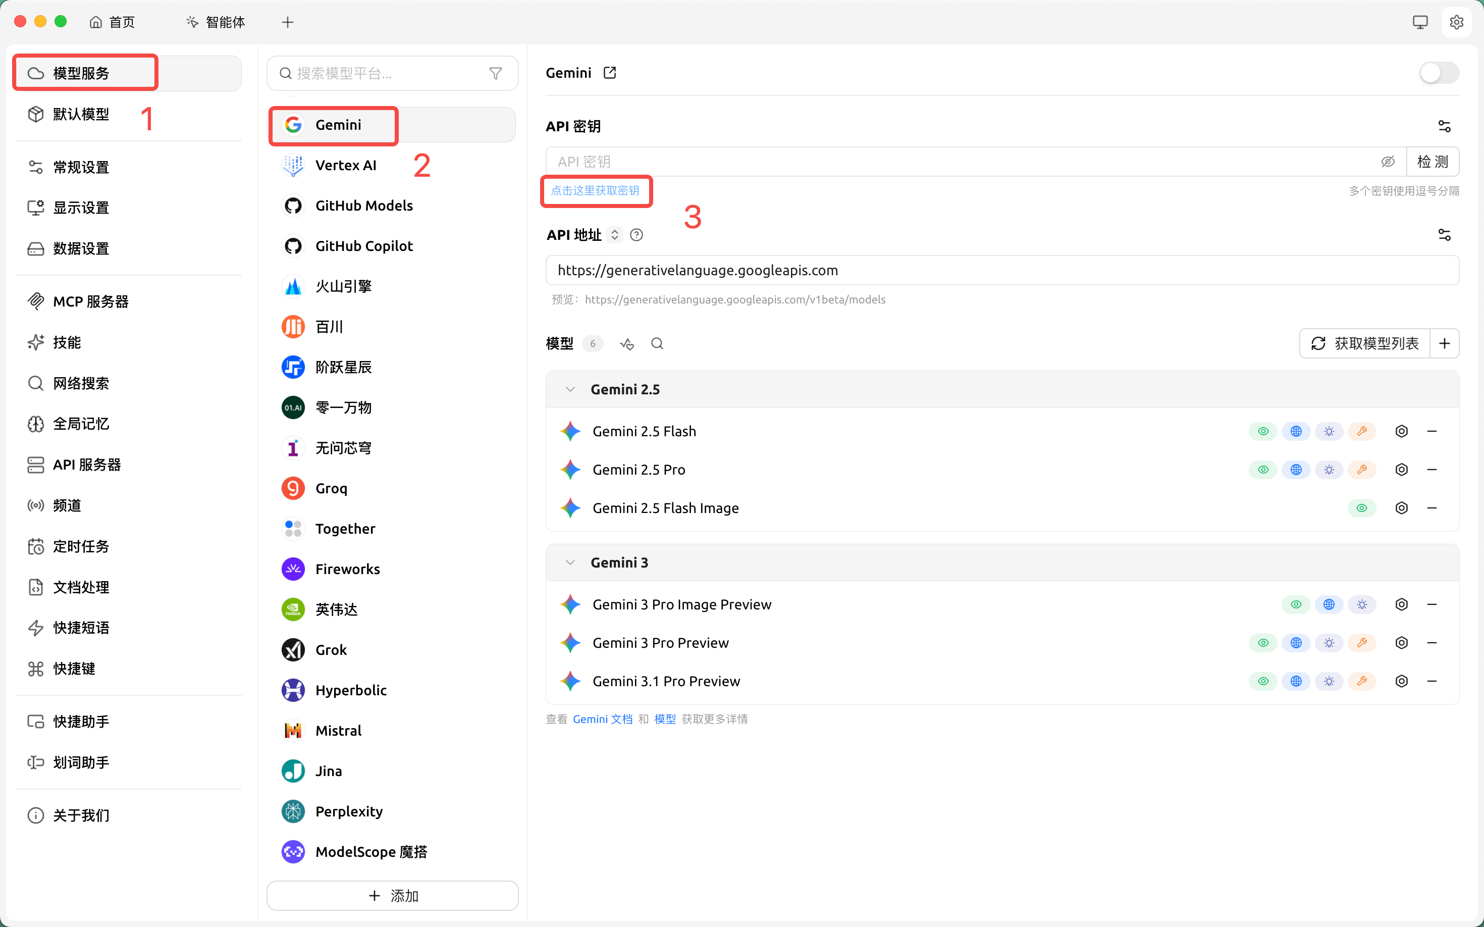
Task: Open settings for Gemini 2.5 Flash Image
Action: coord(1401,508)
